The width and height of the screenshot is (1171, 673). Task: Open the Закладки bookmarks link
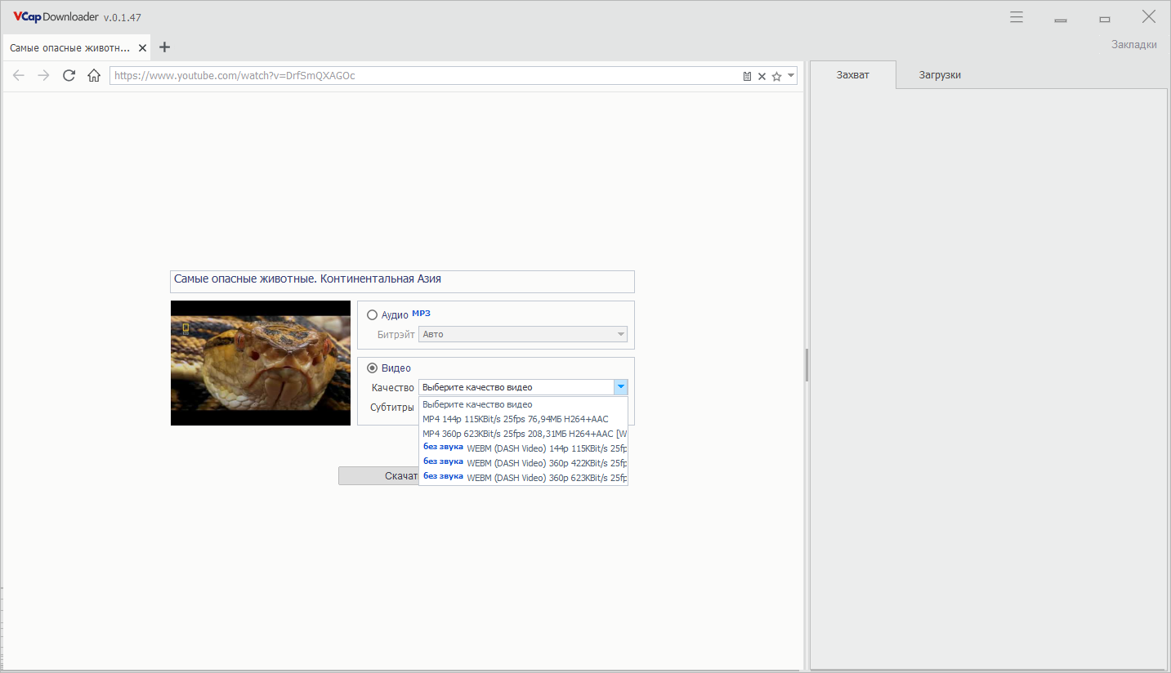pos(1133,45)
